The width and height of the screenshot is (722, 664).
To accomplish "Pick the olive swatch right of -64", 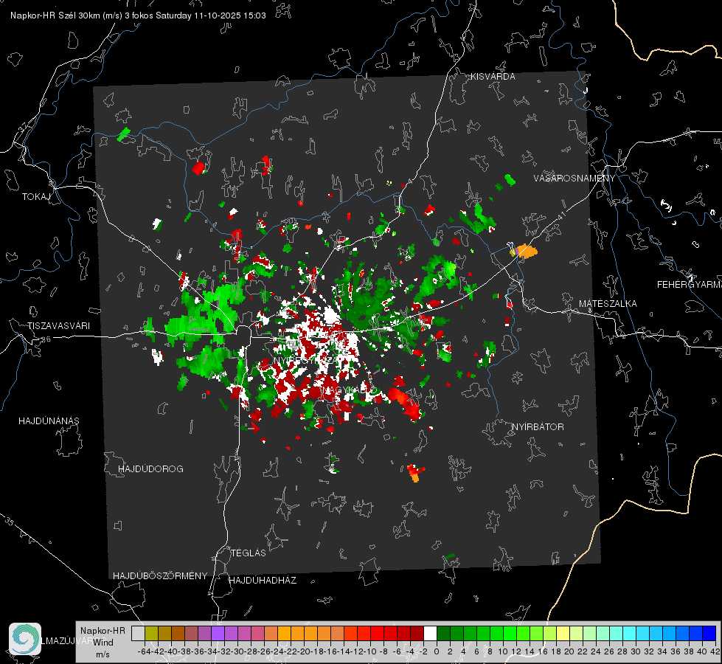I will pos(151,633).
